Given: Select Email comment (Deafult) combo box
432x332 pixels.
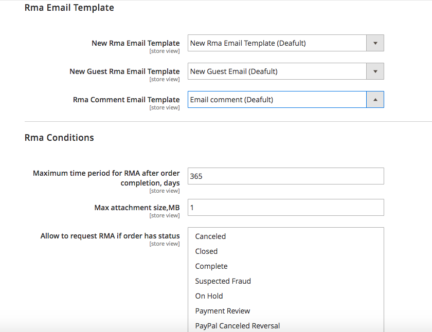Looking at the screenshot, I should pos(286,100).
